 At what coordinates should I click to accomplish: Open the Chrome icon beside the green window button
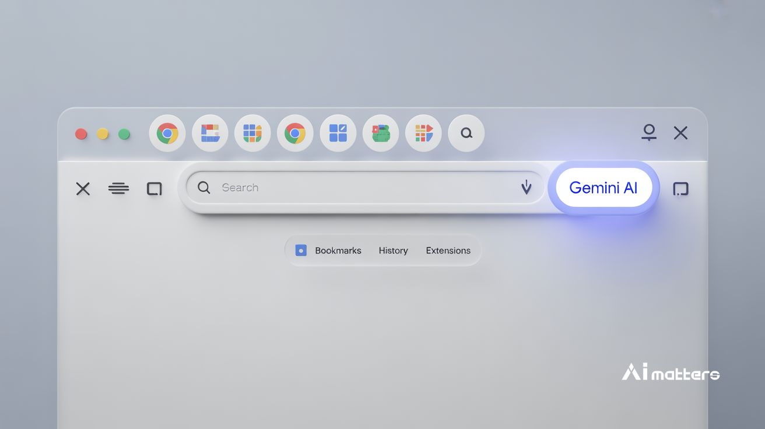167,133
